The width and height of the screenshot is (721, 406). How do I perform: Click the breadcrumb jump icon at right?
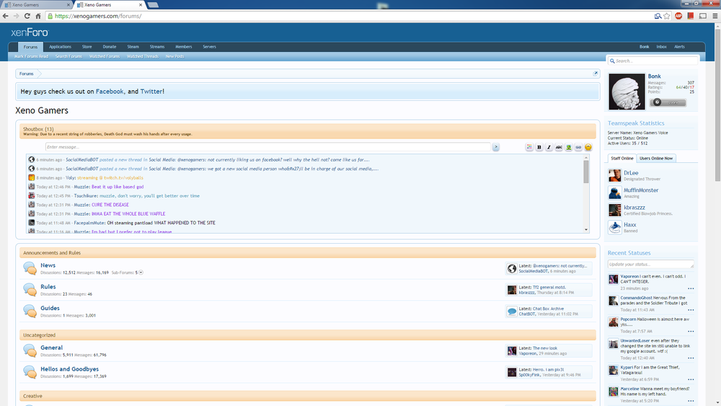pos(595,74)
